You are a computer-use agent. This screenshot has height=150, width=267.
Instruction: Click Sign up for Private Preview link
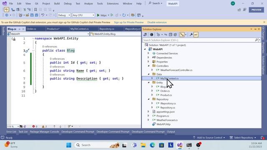point(129,22)
